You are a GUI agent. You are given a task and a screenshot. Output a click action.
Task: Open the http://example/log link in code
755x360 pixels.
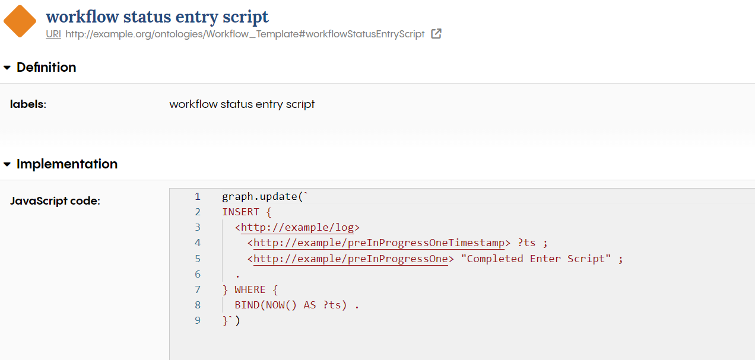click(x=297, y=227)
